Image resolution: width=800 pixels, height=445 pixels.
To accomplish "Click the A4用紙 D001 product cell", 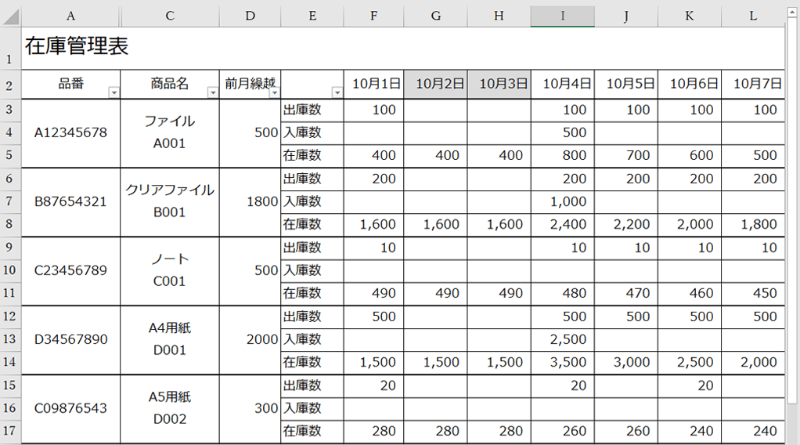I will point(170,340).
